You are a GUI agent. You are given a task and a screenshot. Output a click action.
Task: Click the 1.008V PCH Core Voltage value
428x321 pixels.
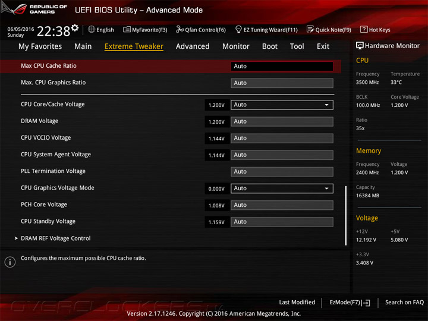point(216,205)
